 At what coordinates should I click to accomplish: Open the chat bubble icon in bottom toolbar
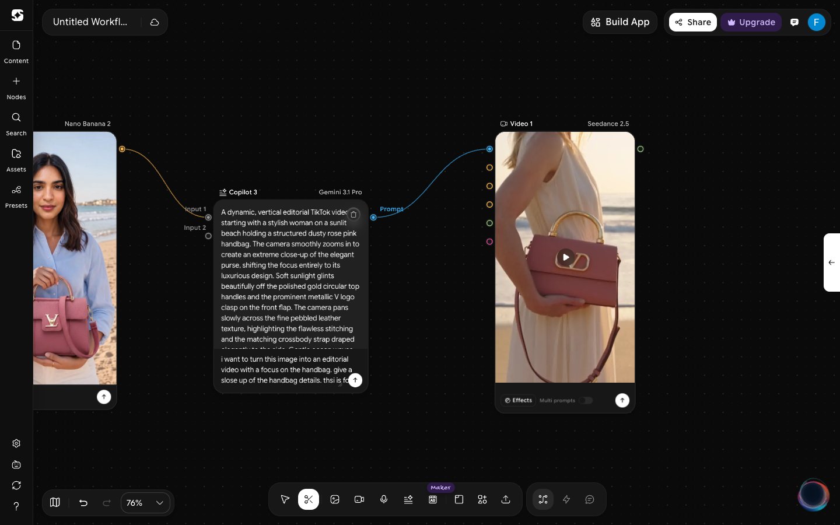pos(590,499)
